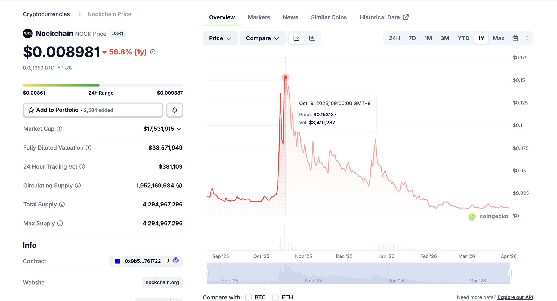This screenshot has height=301, width=557.
Task: Select the 7D time range
Action: (412, 38)
